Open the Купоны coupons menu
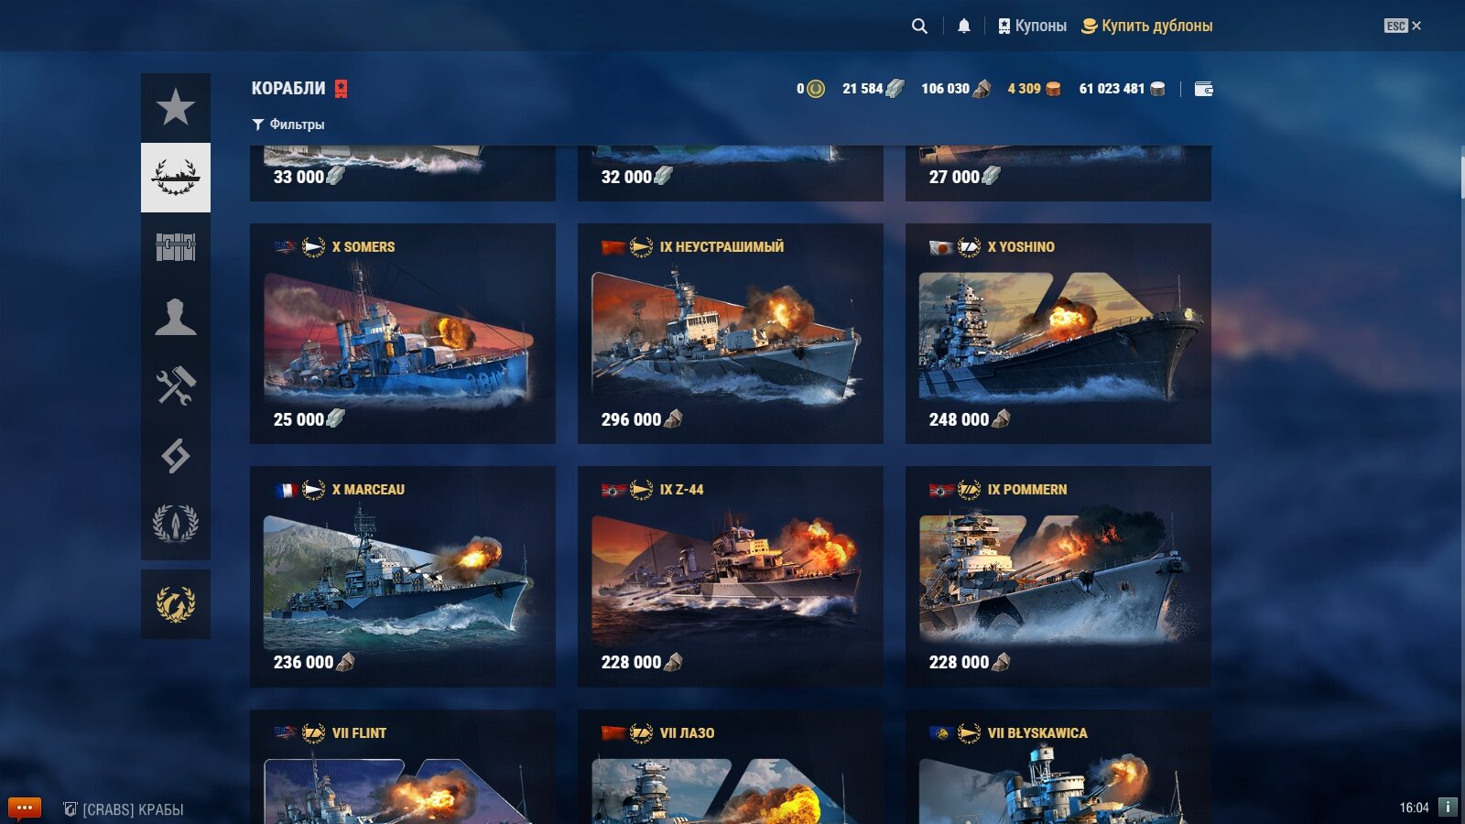Screen dimensions: 1465x824 pyautogui.click(x=1032, y=26)
